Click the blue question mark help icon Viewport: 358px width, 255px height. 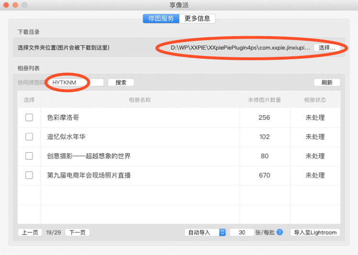tap(280, 232)
